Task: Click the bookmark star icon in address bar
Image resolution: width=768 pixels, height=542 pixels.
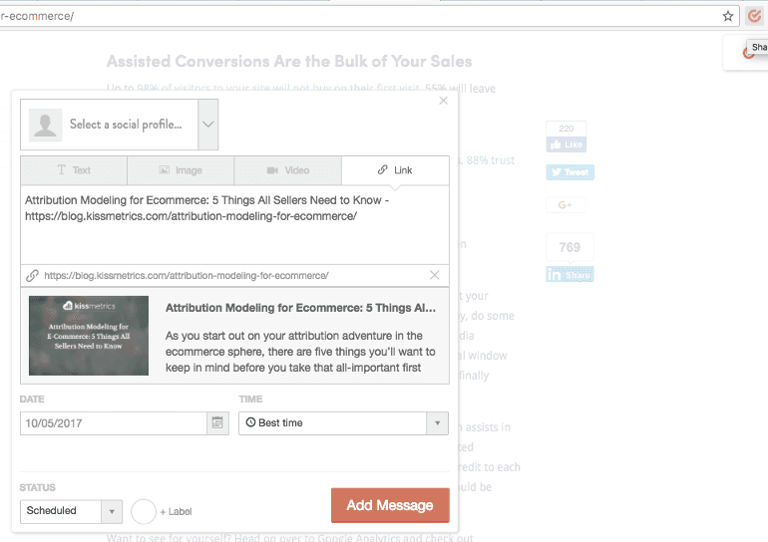Action: 728,17
